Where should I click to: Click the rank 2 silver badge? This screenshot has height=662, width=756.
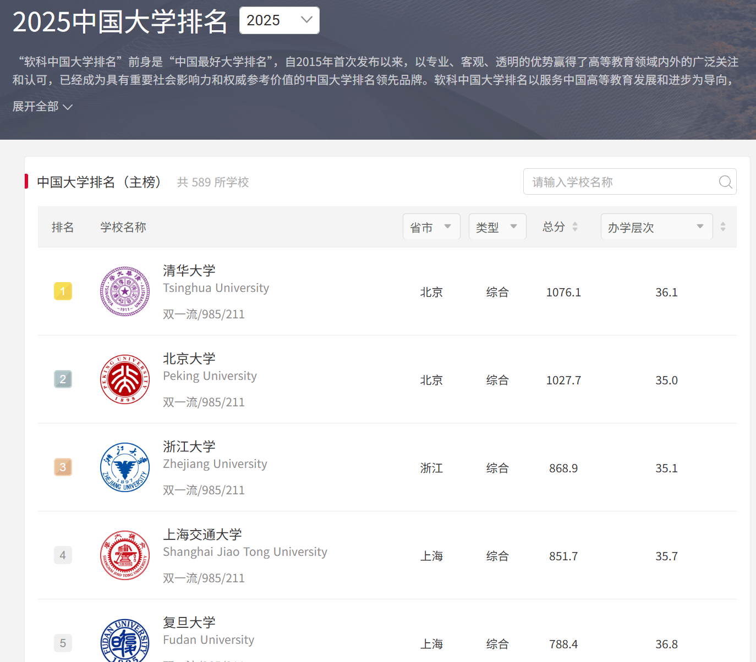tap(63, 379)
